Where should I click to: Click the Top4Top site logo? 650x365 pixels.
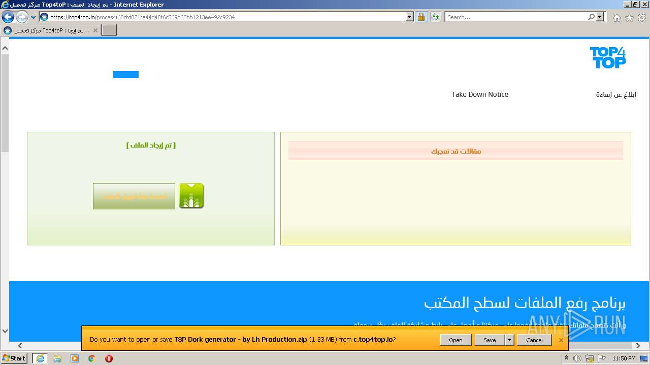coord(607,57)
